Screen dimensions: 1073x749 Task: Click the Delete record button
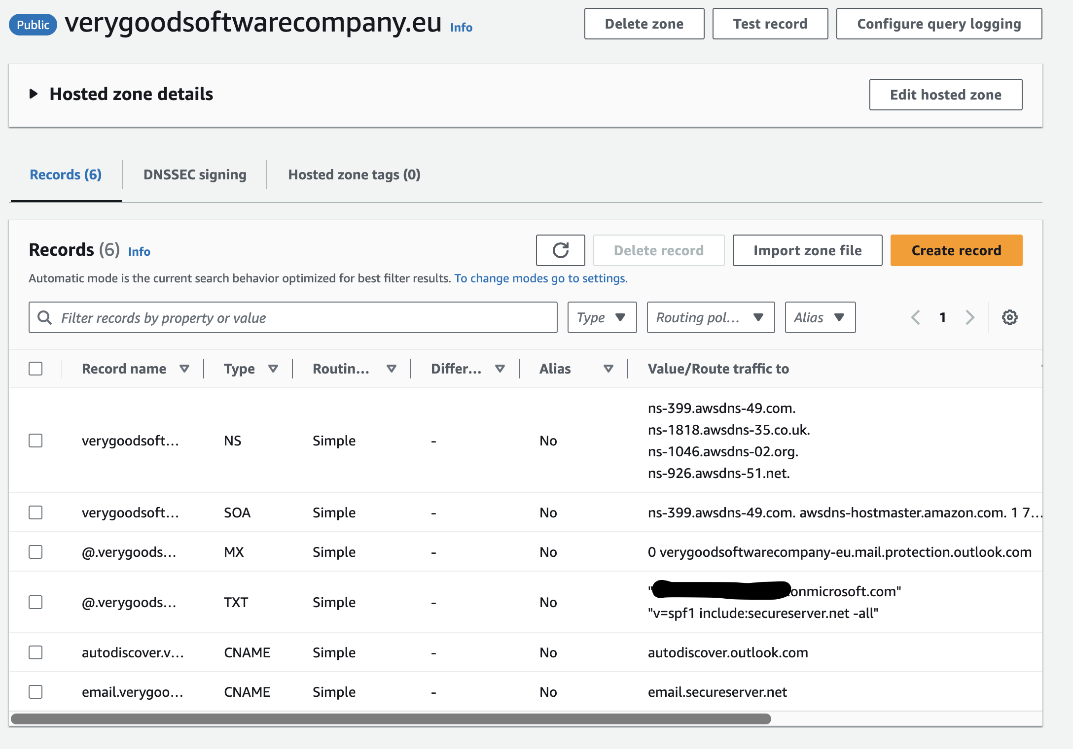(x=659, y=250)
